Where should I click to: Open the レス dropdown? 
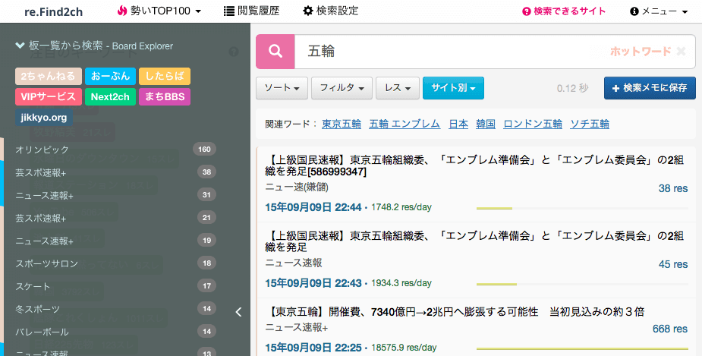click(398, 88)
